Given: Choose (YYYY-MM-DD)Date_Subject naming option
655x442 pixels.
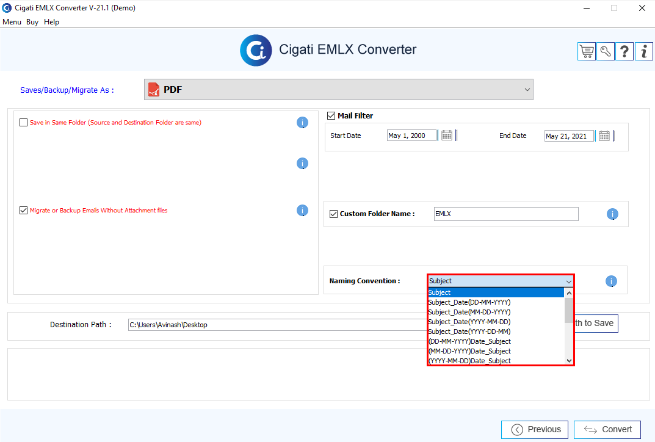Looking at the screenshot, I should 496,361.
